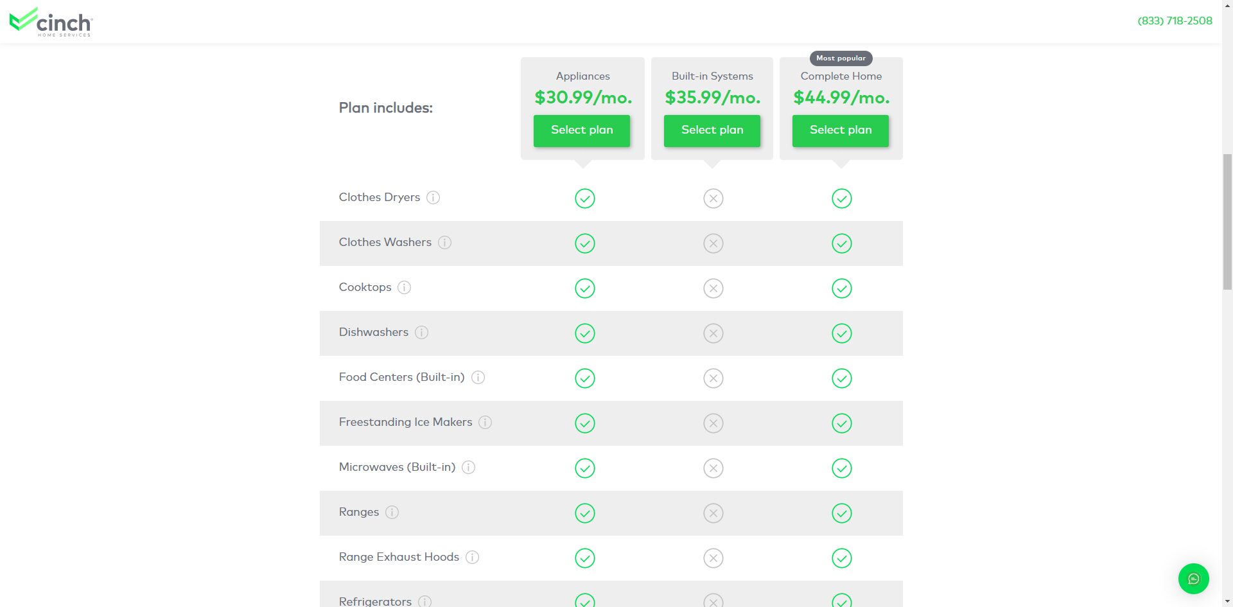Open the Freestanding Ice Makers info tooltip
Image resolution: width=1233 pixels, height=607 pixels.
click(486, 423)
